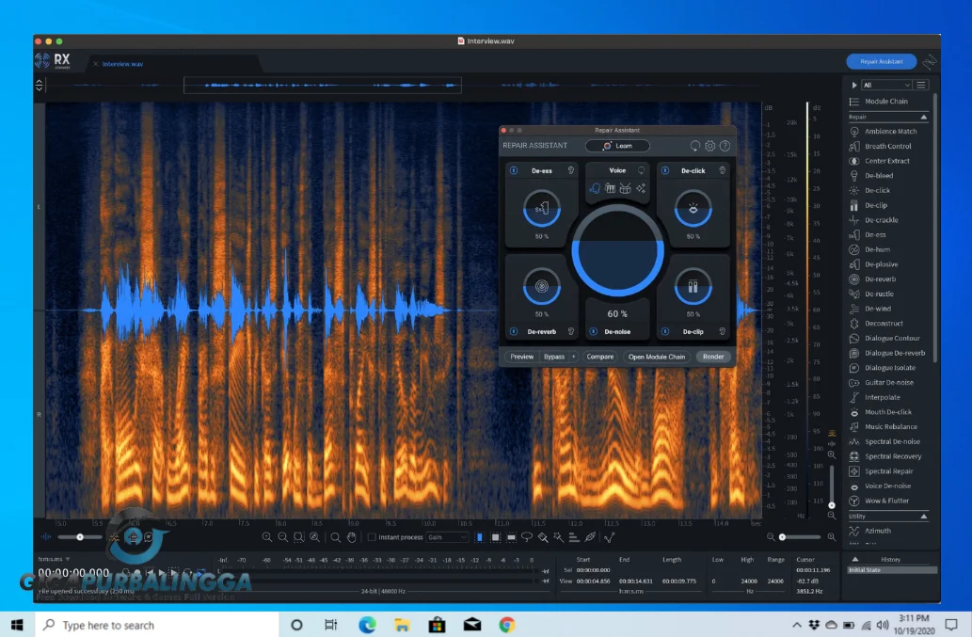Solo listen De-ess with ear icon
Screen dimensions: 972x637
[571, 170]
